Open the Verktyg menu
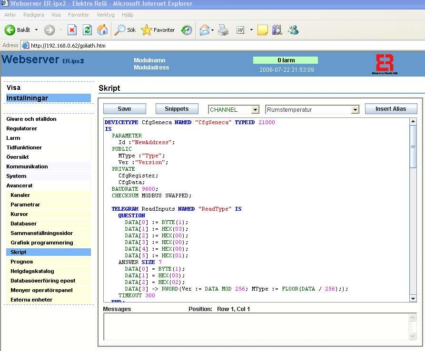Screen dimensions: 425x351 point(106,15)
